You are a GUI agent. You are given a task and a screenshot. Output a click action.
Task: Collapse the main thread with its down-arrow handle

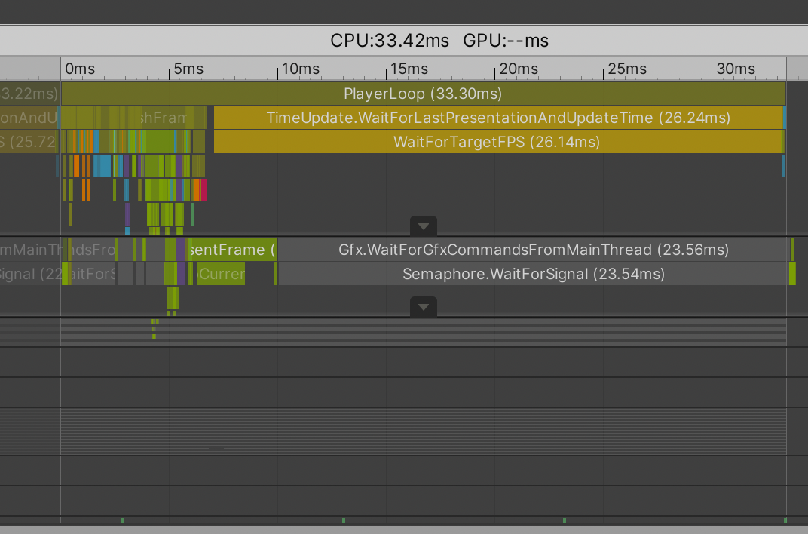click(x=423, y=226)
